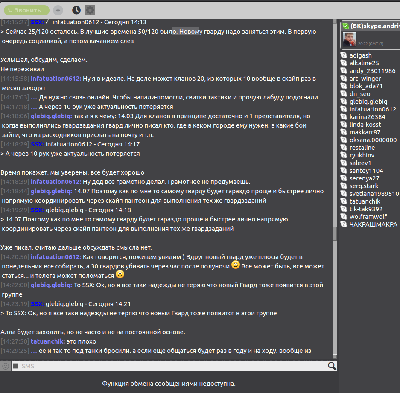The image size is (400, 393).
Task: Click the chat scrollbar handle
Action: [335, 233]
